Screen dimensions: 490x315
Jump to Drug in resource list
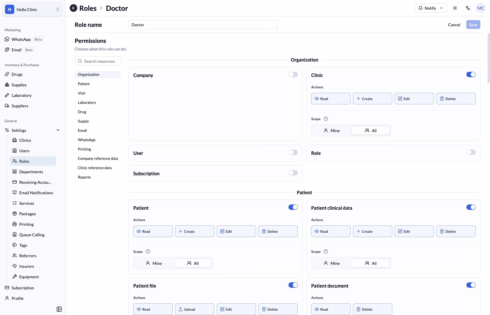[x=98, y=112]
